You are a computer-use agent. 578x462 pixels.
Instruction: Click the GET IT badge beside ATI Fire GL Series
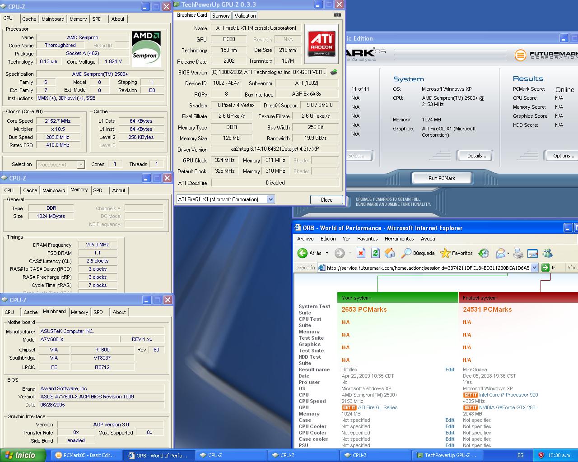point(349,407)
